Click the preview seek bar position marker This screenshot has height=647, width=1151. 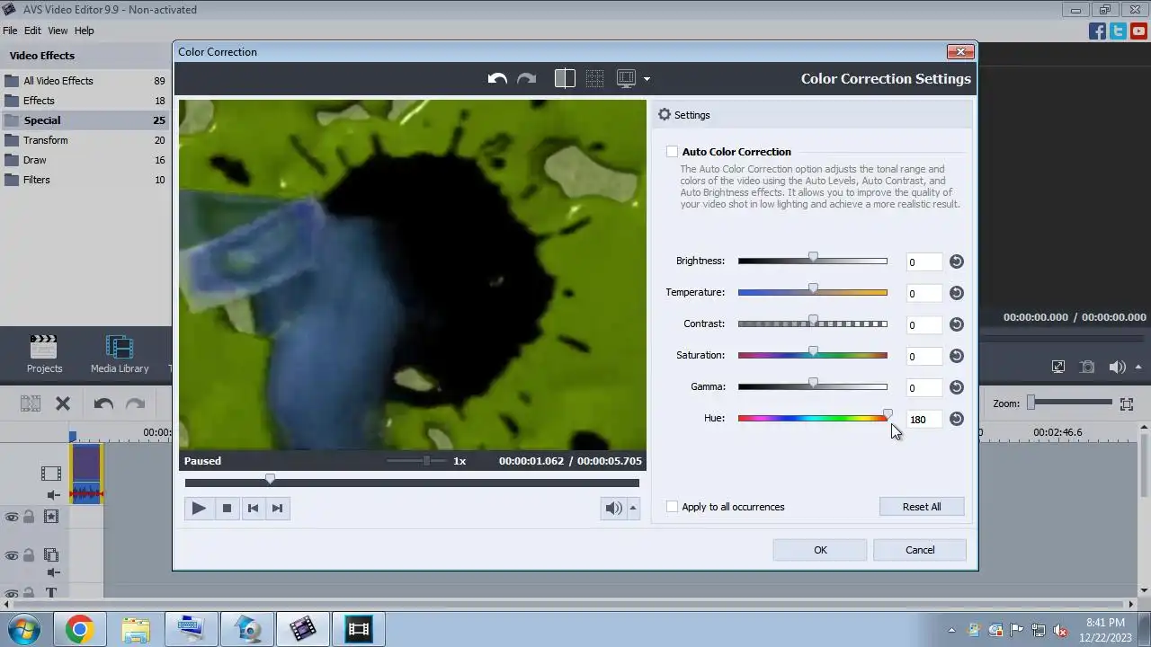[270, 480]
